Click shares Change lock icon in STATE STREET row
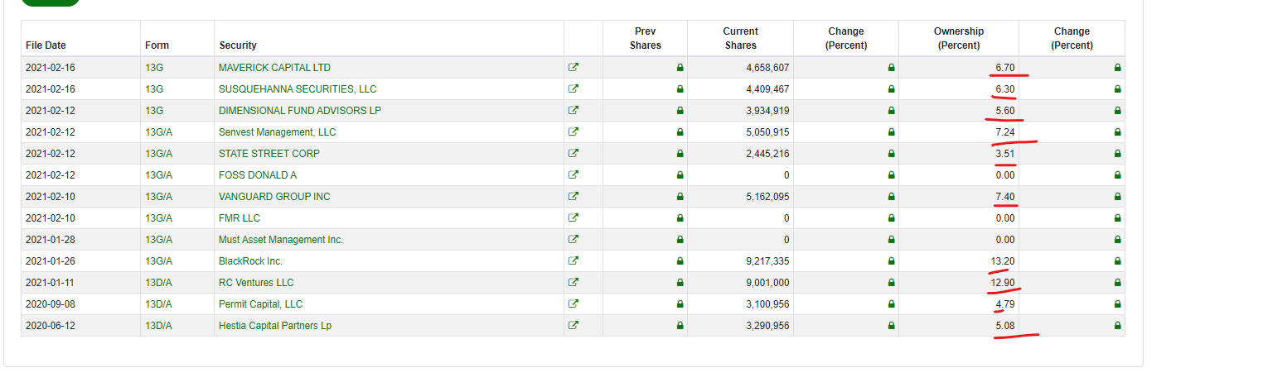 click(892, 154)
